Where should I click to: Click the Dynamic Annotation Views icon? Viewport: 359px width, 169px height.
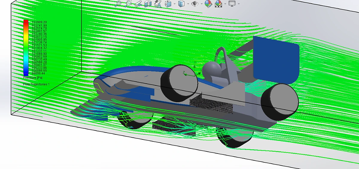point(158,4)
